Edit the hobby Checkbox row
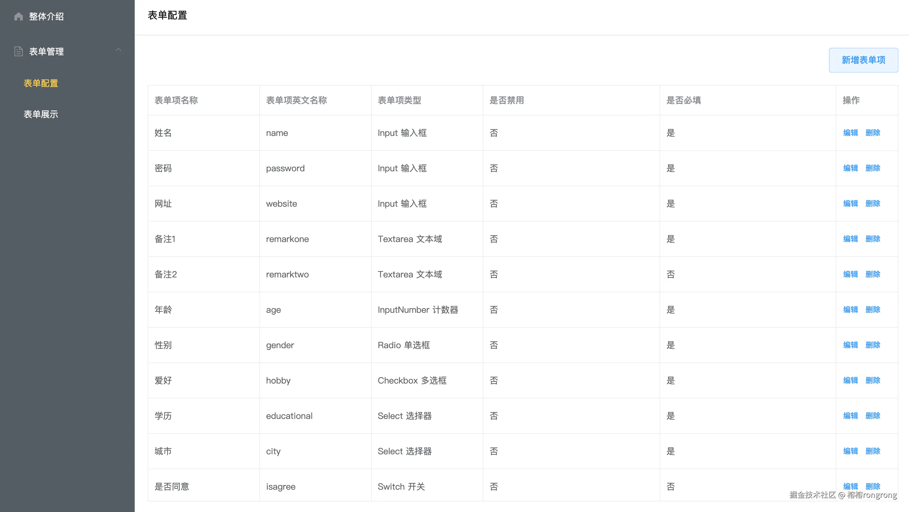Viewport: 909px width, 512px height. point(850,380)
